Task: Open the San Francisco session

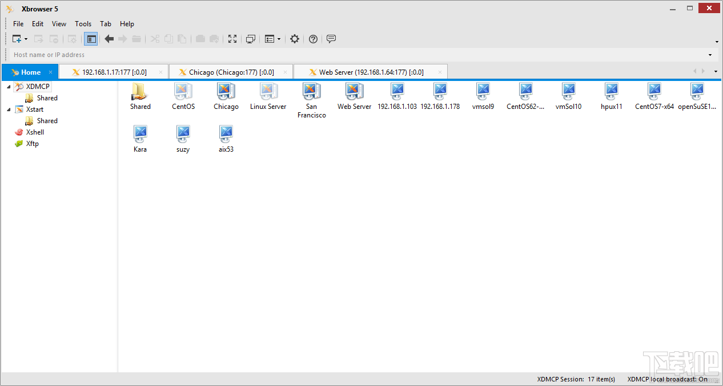Action: tap(311, 94)
